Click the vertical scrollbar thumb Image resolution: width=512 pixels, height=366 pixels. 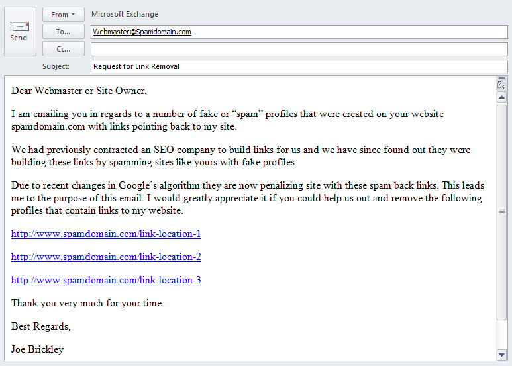click(x=501, y=212)
